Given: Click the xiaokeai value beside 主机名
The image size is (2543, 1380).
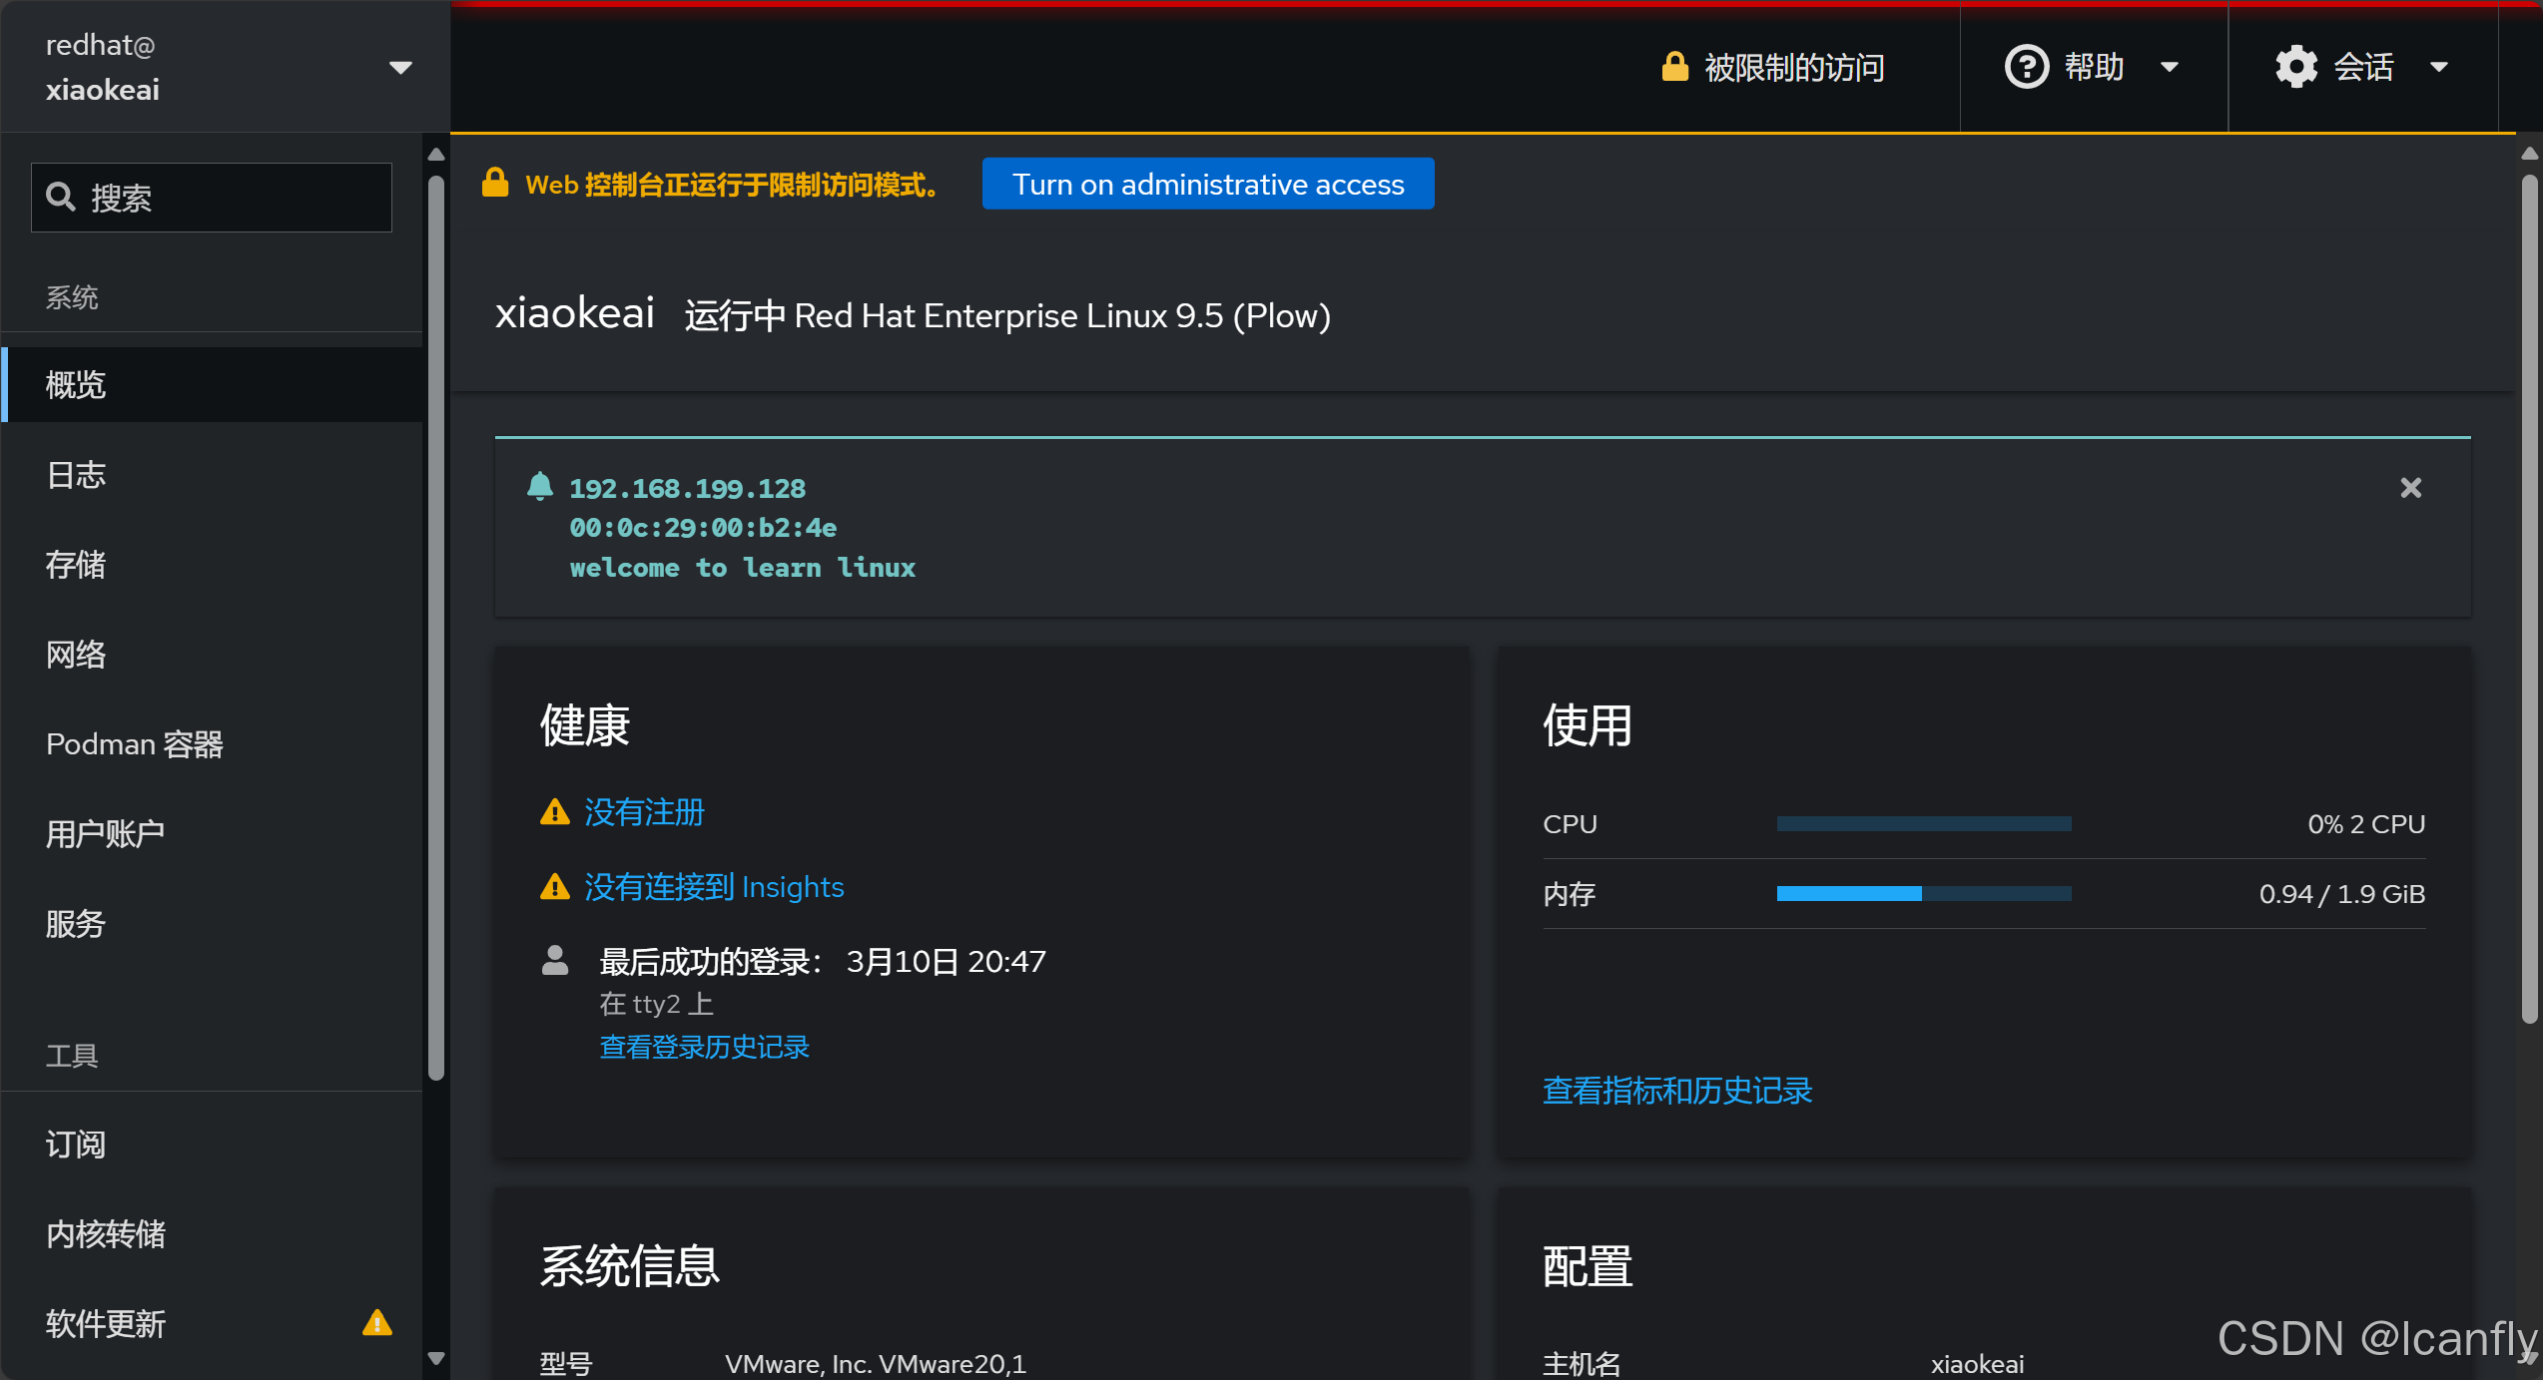Looking at the screenshot, I should coord(1977,1363).
